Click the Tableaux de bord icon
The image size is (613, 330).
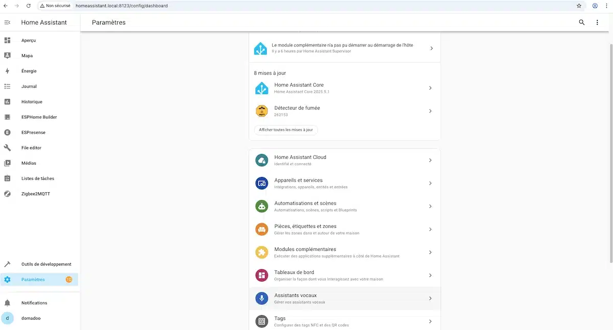pyautogui.click(x=262, y=275)
